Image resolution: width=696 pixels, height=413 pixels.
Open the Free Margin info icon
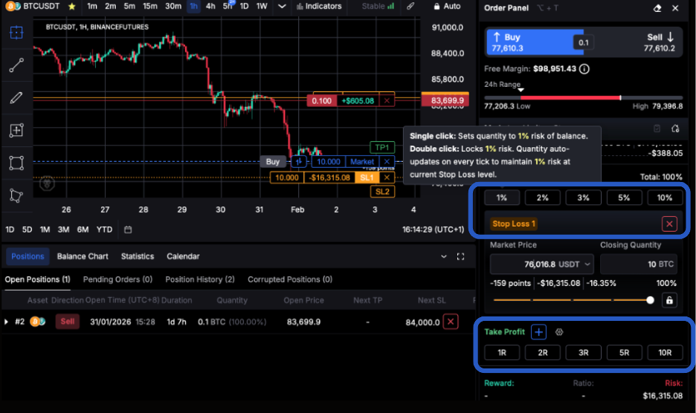[584, 69]
